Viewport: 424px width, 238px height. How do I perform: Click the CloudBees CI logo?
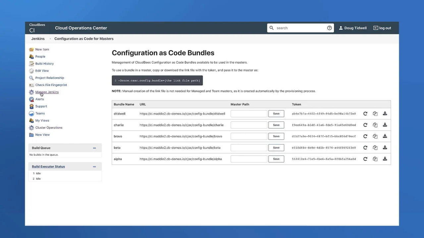click(x=37, y=28)
